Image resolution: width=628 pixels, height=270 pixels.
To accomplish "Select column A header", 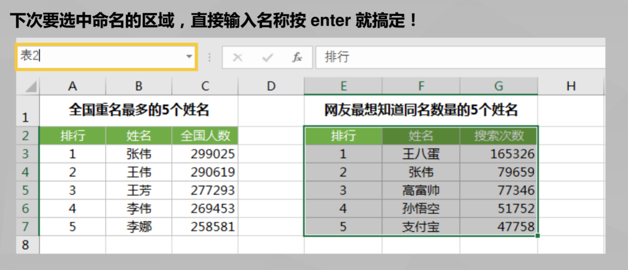I will (x=73, y=86).
